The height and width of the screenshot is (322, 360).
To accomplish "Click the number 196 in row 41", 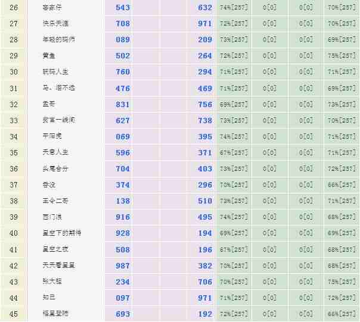I will 204,249.
